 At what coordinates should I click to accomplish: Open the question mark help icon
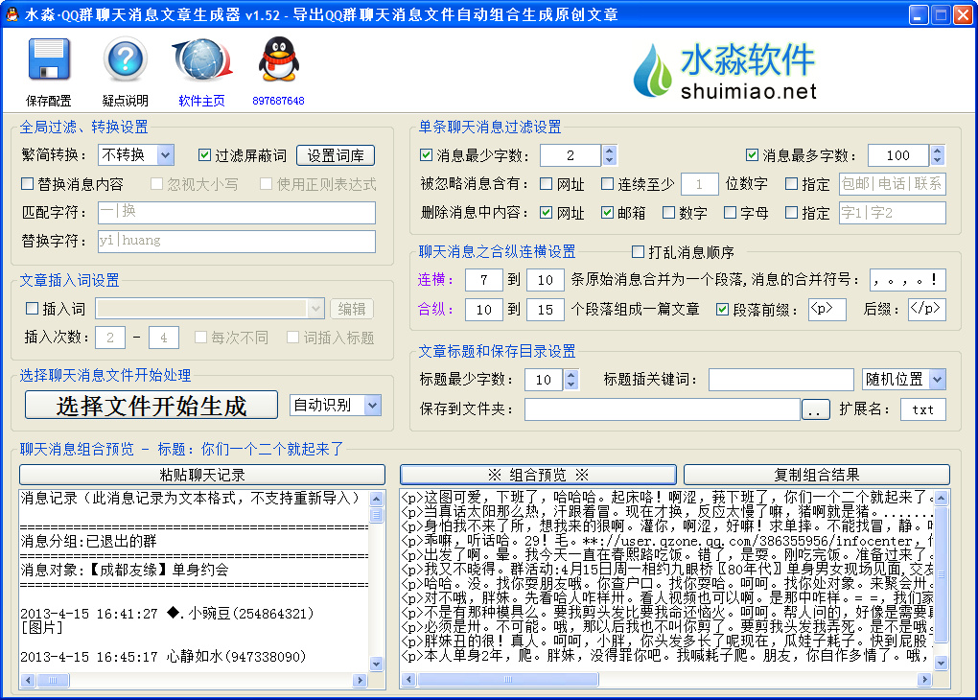coord(126,59)
